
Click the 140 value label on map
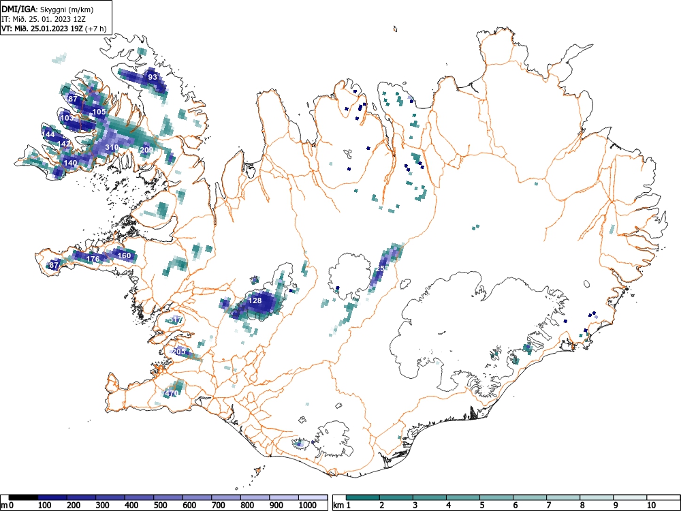pyautogui.click(x=70, y=164)
